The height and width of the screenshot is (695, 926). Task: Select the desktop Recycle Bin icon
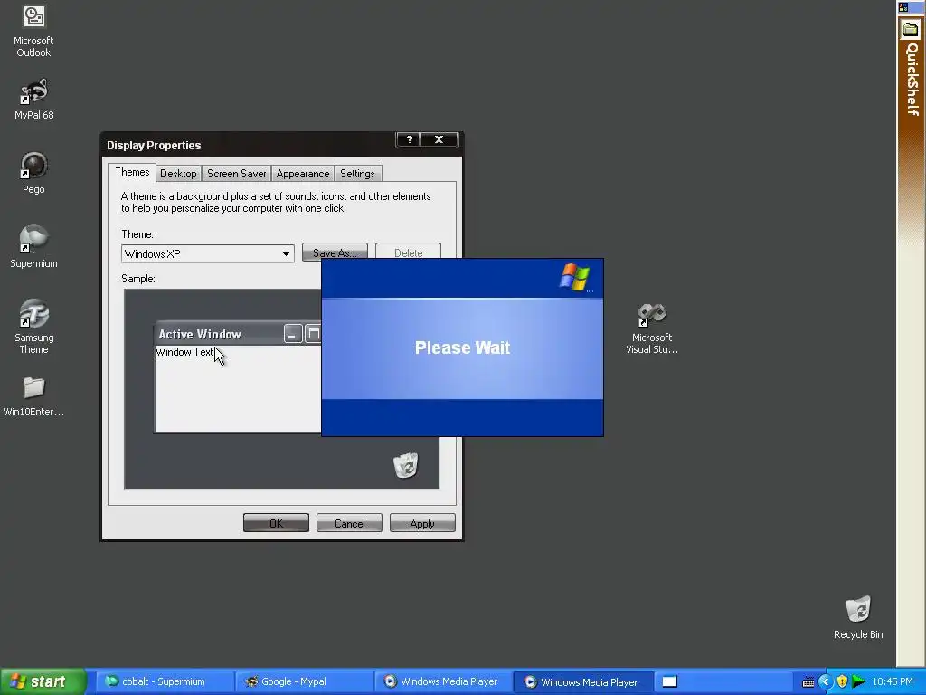point(858,617)
